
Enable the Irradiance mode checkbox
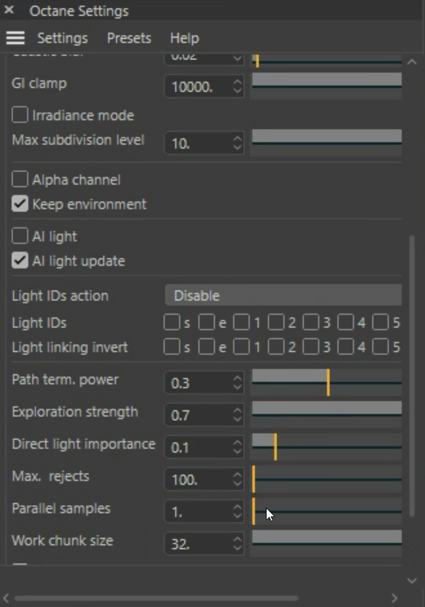[x=20, y=115]
